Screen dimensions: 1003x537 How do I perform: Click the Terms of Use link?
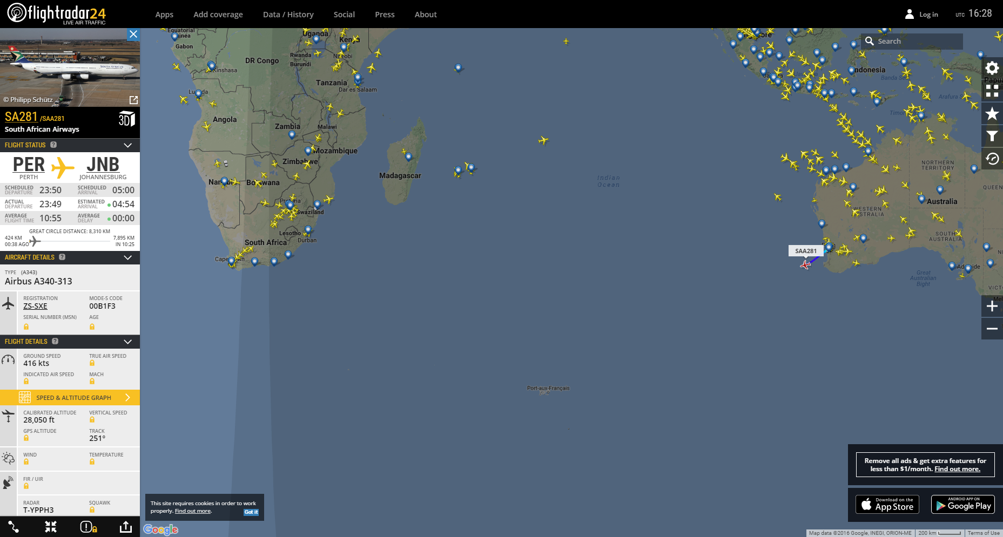(984, 533)
